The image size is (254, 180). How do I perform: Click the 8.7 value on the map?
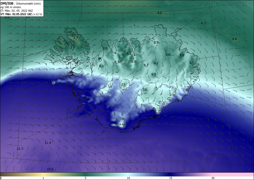(x=146, y=65)
